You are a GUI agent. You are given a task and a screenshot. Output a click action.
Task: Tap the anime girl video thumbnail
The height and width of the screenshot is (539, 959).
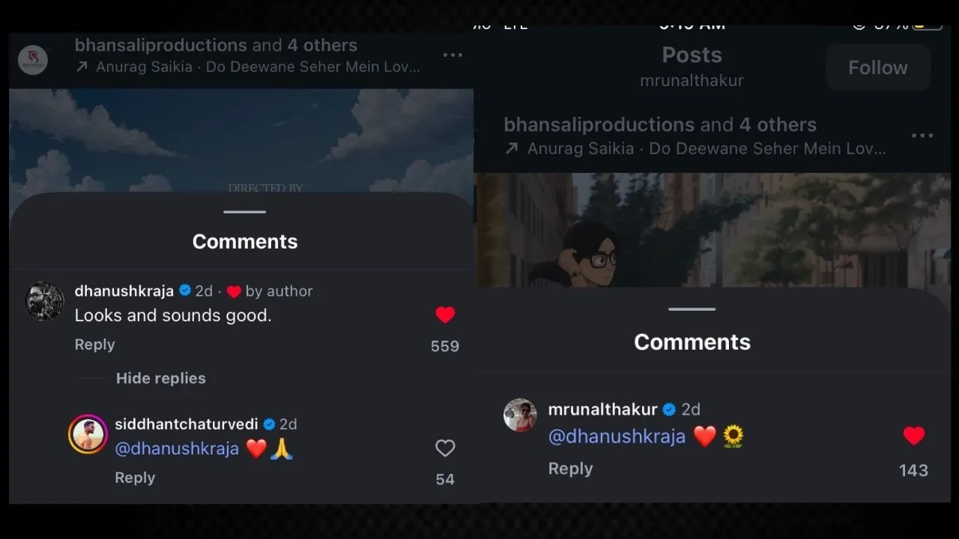[712, 230]
